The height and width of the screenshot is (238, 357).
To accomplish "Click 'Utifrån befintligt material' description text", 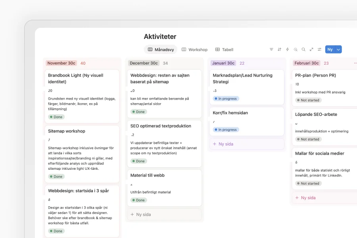I will click(150, 192).
